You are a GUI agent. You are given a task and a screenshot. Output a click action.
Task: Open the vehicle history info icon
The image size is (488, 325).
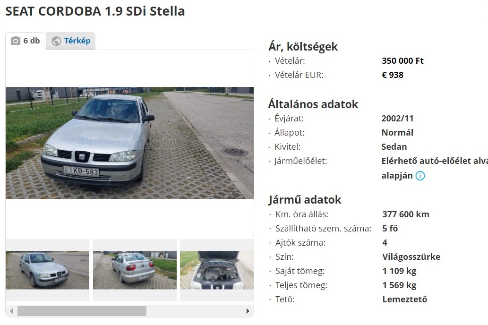coord(420,176)
